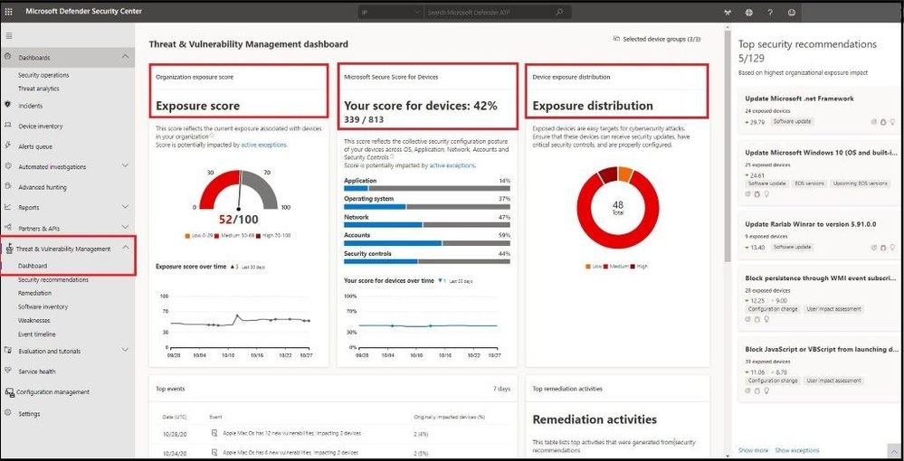
Task: Open Threat analytics in sidebar
Action: 39,89
